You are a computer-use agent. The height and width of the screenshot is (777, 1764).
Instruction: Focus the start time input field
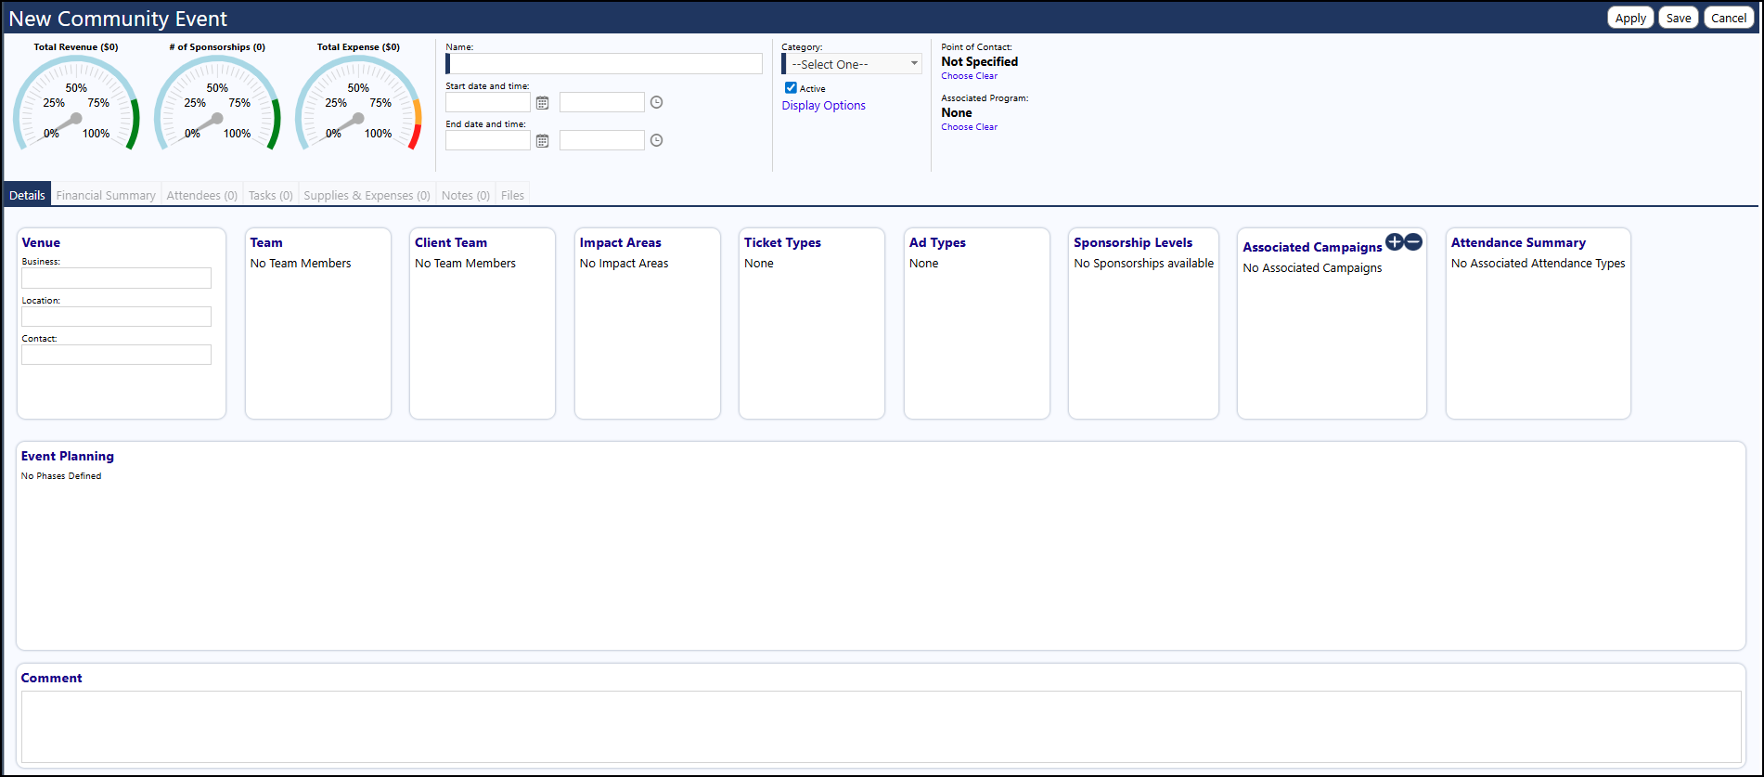coord(602,102)
